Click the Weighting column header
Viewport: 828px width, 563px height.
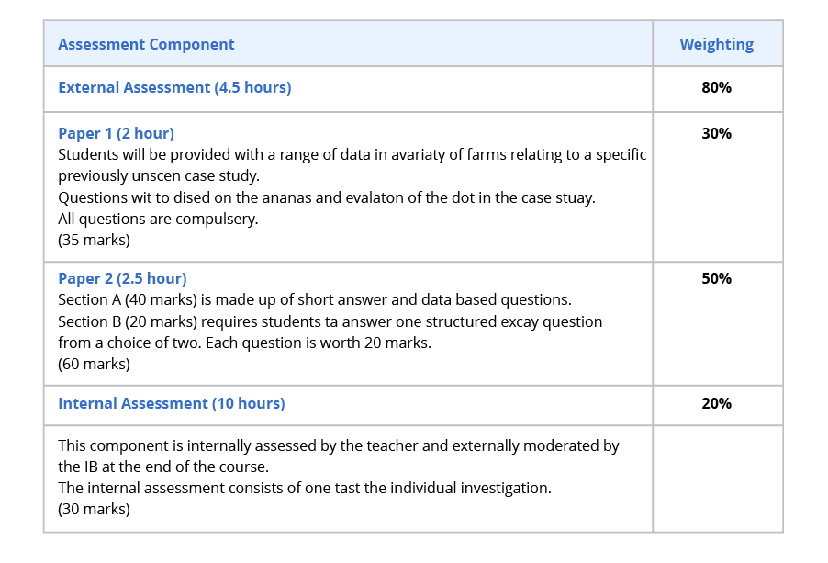[x=716, y=44]
